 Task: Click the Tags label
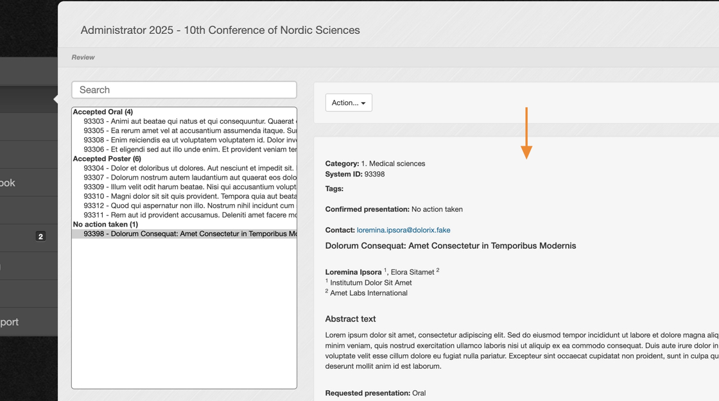click(x=334, y=189)
